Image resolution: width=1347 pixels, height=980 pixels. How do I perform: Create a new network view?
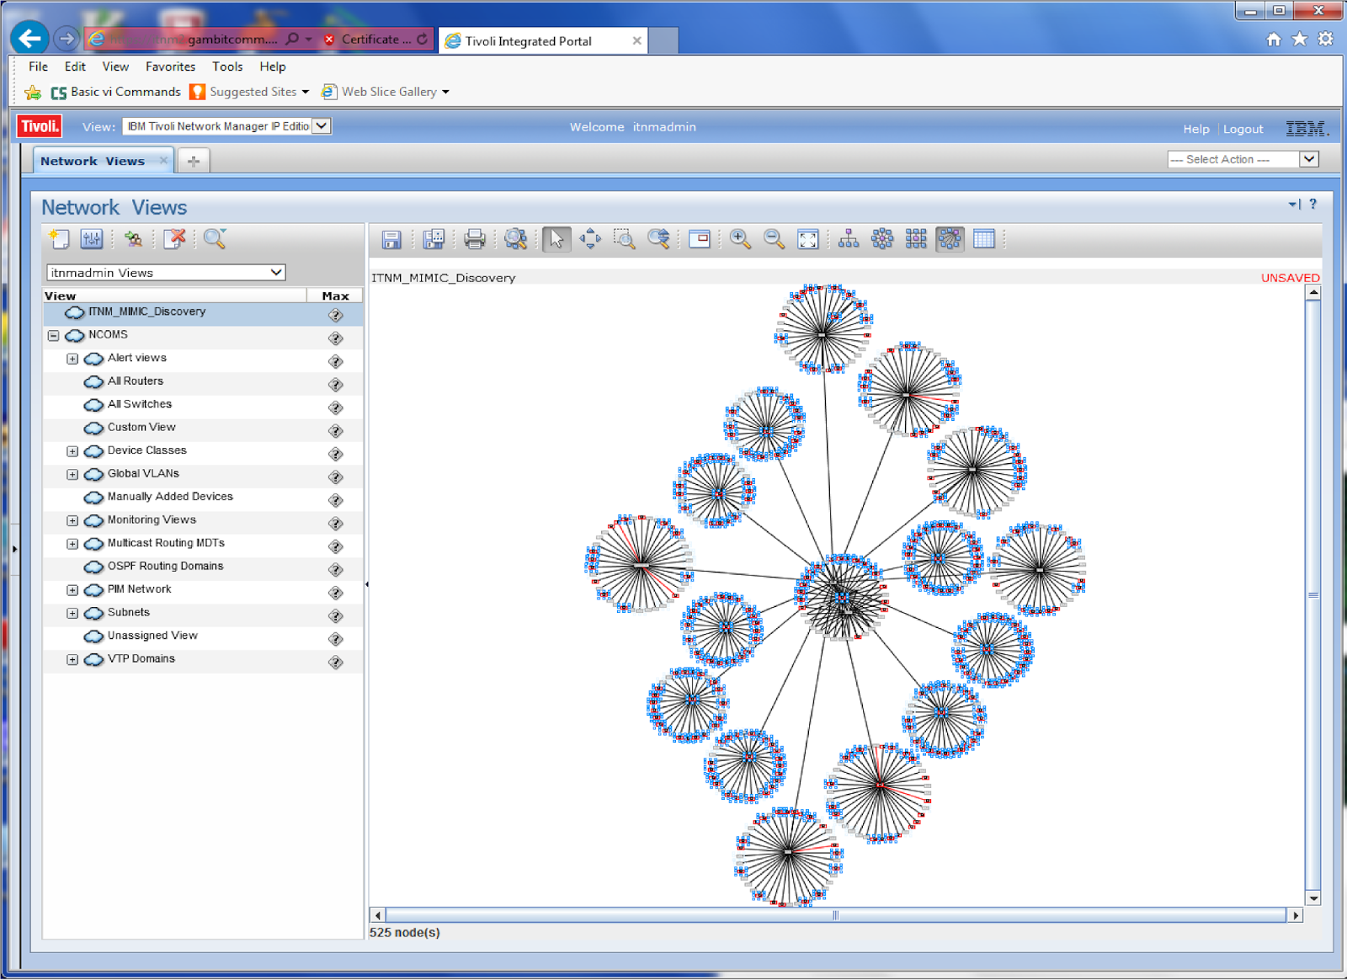point(59,239)
